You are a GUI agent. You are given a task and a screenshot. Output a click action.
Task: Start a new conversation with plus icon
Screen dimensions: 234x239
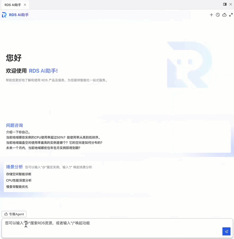coord(211,15)
